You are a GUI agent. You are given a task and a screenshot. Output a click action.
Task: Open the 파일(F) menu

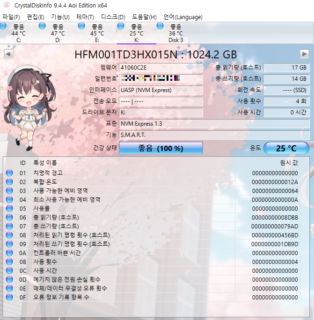click(x=11, y=17)
